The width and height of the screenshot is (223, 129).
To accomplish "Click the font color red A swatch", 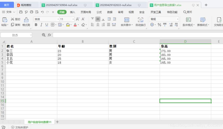I will pyautogui.click(x=75, y=25).
